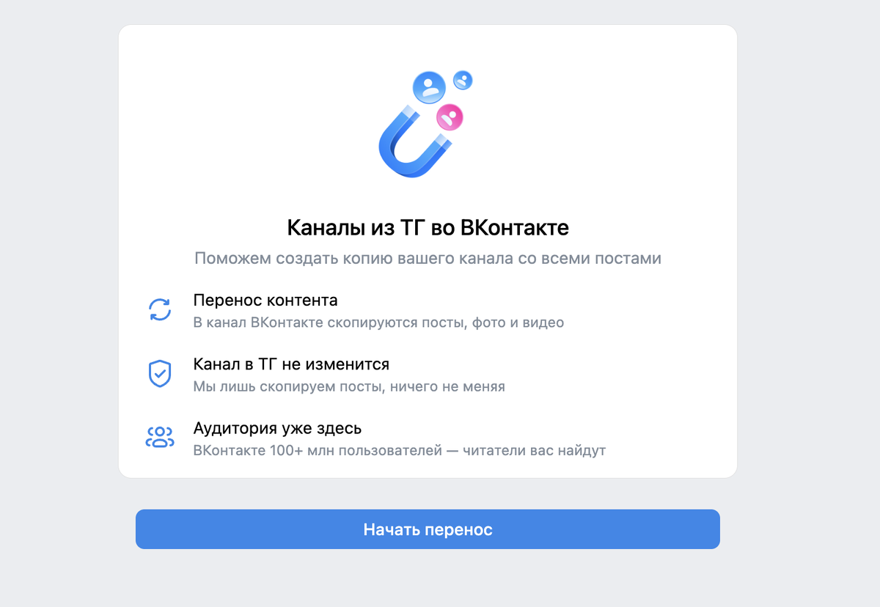Click the audience users icon
The image size is (880, 607).
[x=160, y=438]
